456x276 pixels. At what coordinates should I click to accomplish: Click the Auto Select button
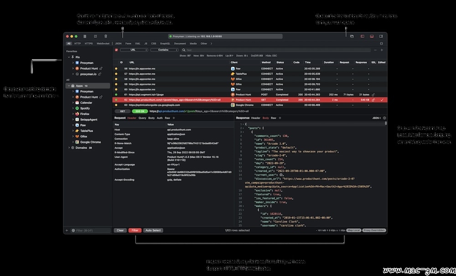pos(153,230)
